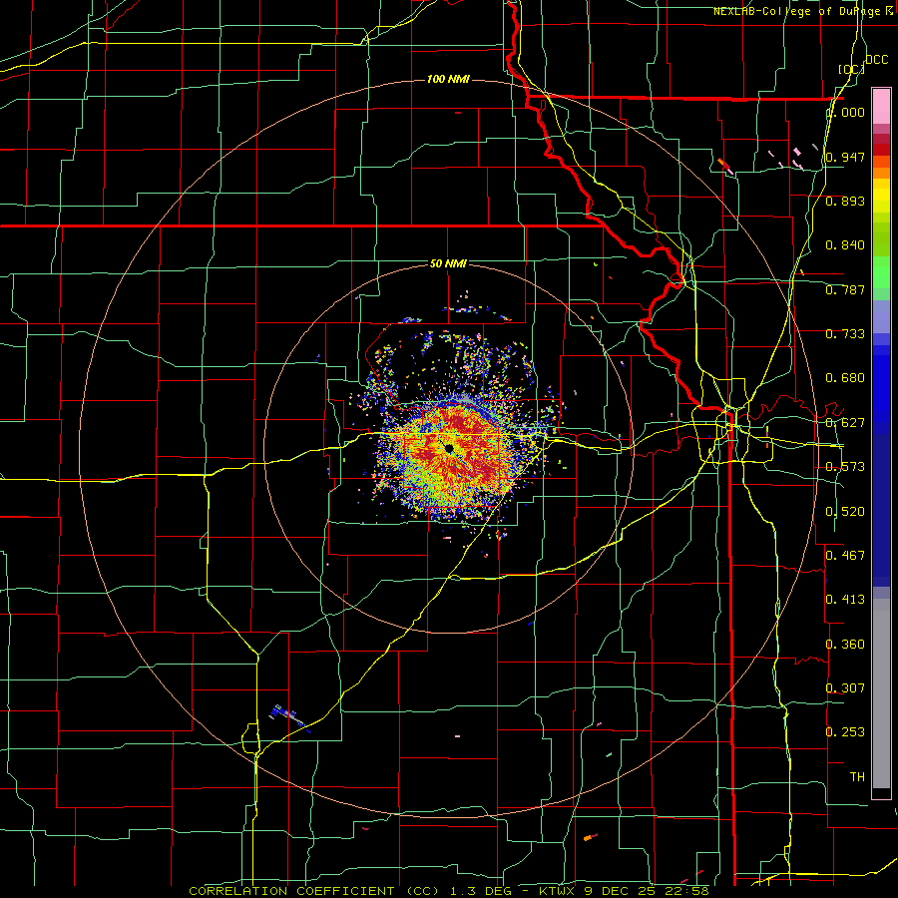Viewport: 898px width, 898px height.
Task: Click the 0.893 color scale label
Action: click(x=845, y=201)
